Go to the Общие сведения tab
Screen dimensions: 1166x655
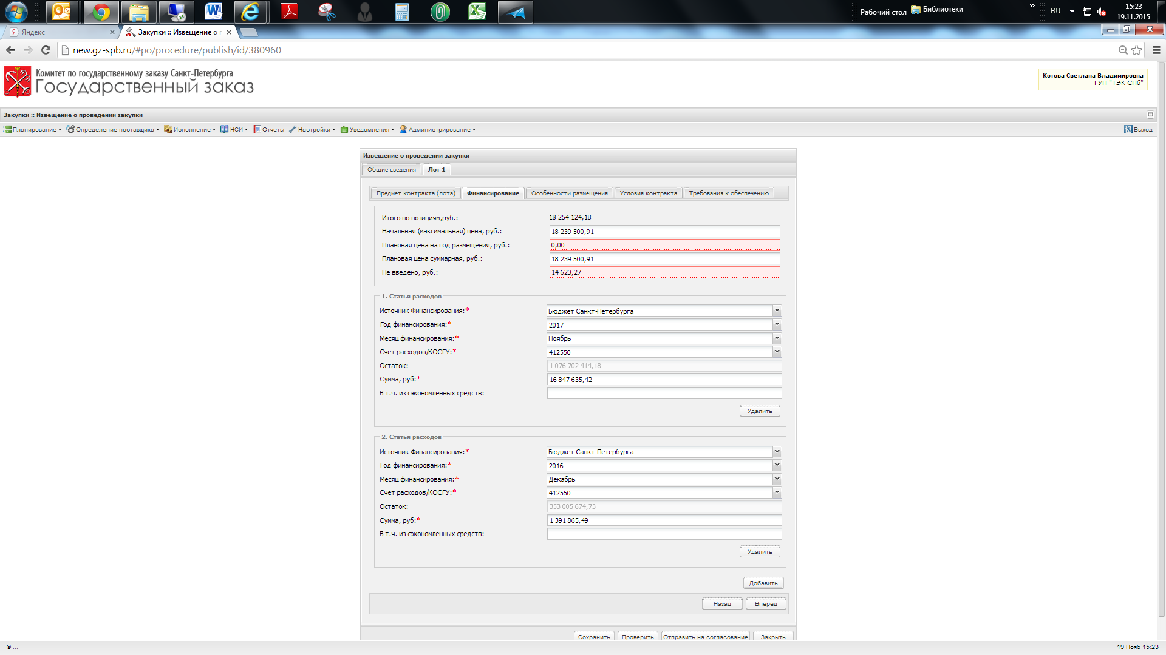[391, 170]
